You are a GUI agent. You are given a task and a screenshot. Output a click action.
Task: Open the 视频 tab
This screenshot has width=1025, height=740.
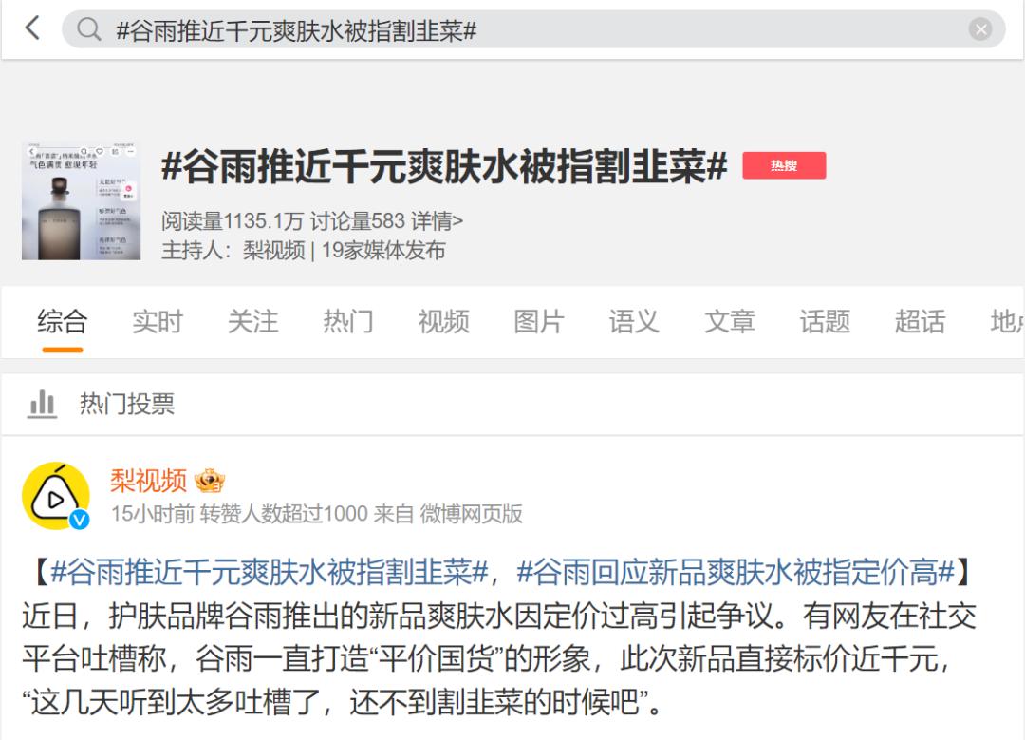coord(444,322)
